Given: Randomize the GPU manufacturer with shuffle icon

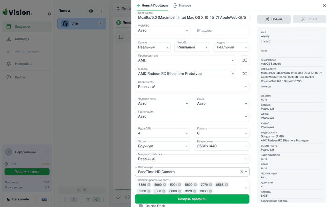Looking at the screenshot, I should [x=244, y=60].
